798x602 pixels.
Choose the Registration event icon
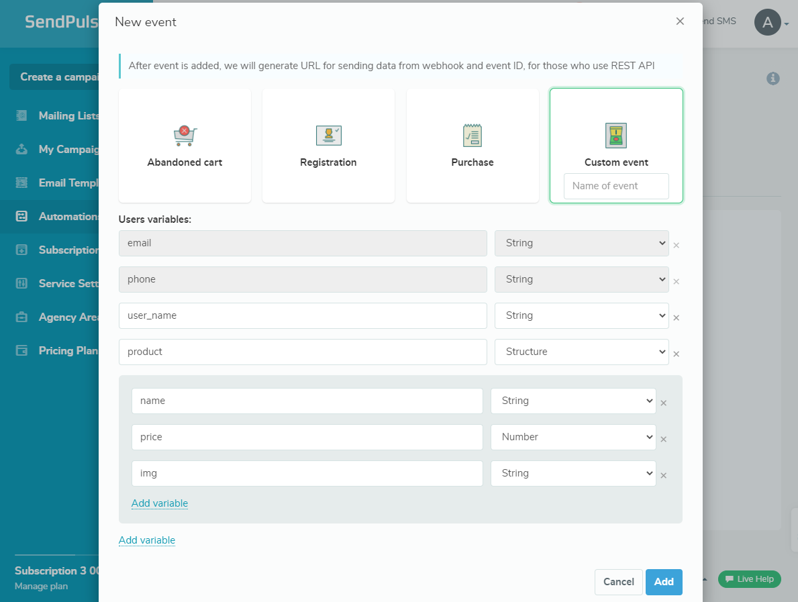pyautogui.click(x=328, y=136)
